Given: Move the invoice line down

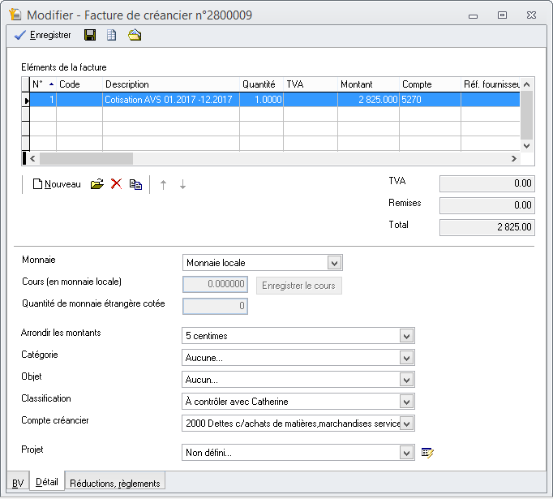Looking at the screenshot, I should click(182, 184).
